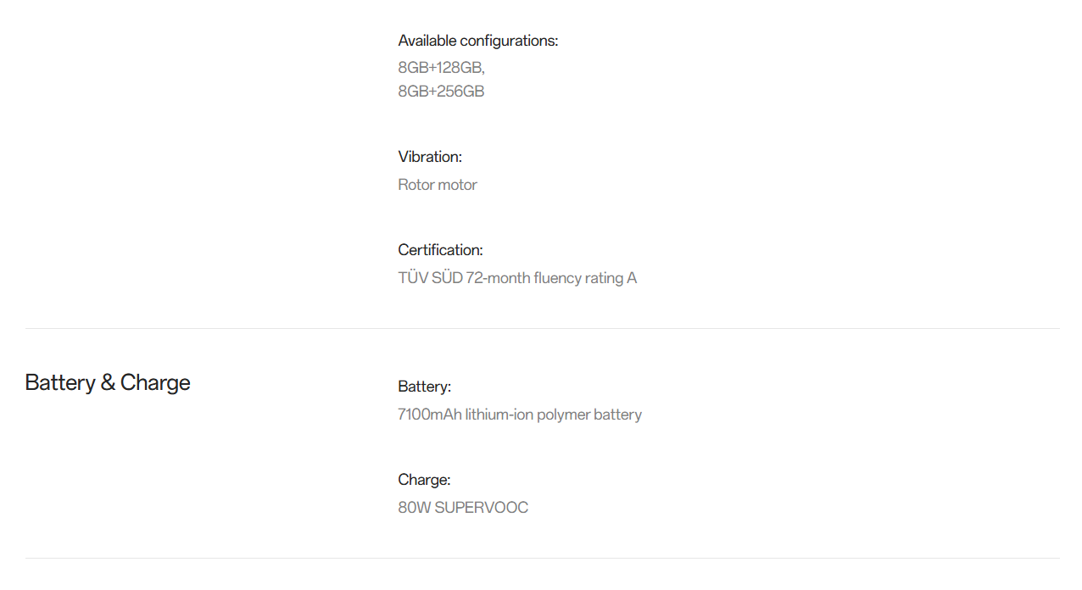Viewport: 1082px width, 590px height.
Task: Click the "Certification:" spec label
Action: [x=440, y=250]
